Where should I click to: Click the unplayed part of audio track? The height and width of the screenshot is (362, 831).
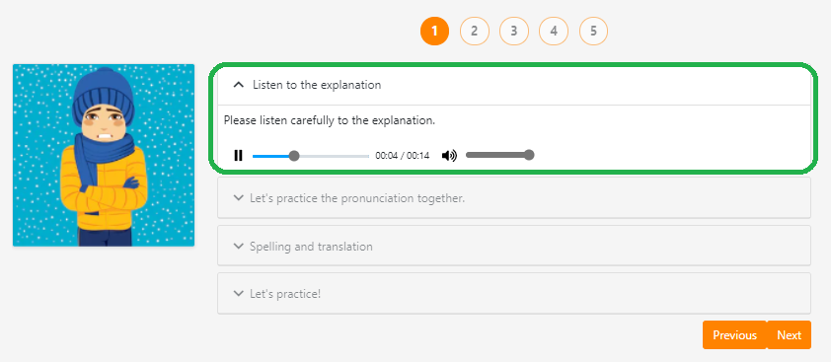(x=334, y=156)
